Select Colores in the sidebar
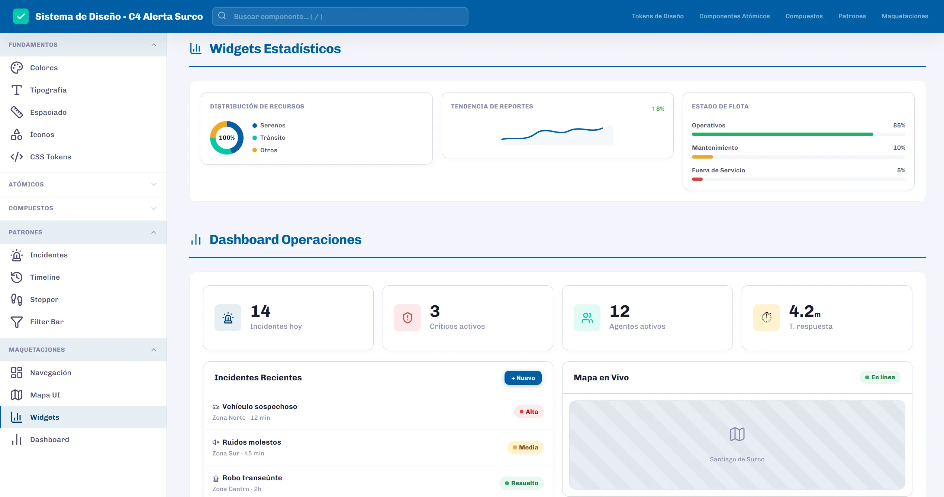Image resolution: width=944 pixels, height=497 pixels. click(83, 68)
